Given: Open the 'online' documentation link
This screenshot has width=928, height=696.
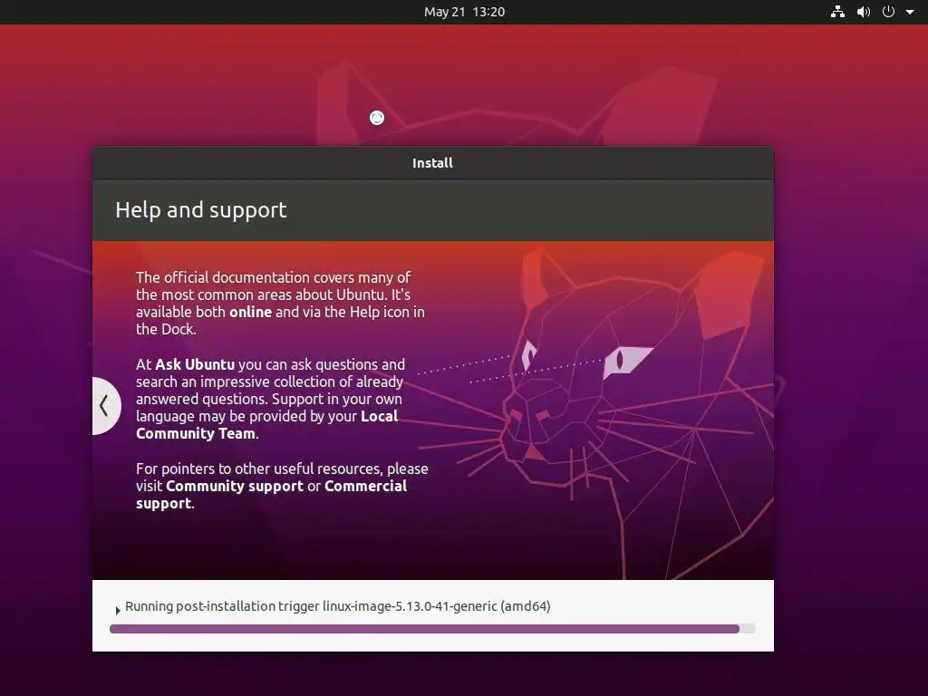Looking at the screenshot, I should coord(250,312).
